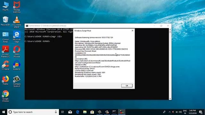
Task: Open File Explorer from taskbar
Action: [85, 112]
